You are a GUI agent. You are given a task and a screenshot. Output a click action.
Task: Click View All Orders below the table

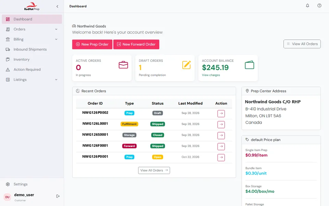coord(154,170)
